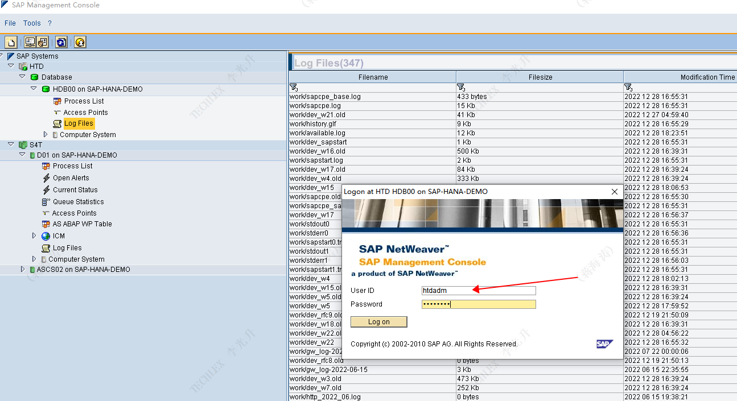Open the Tools menu
The width and height of the screenshot is (737, 401).
click(32, 23)
